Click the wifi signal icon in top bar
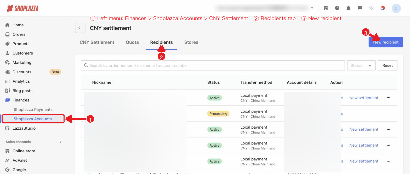410x174 pixels. 371,8
